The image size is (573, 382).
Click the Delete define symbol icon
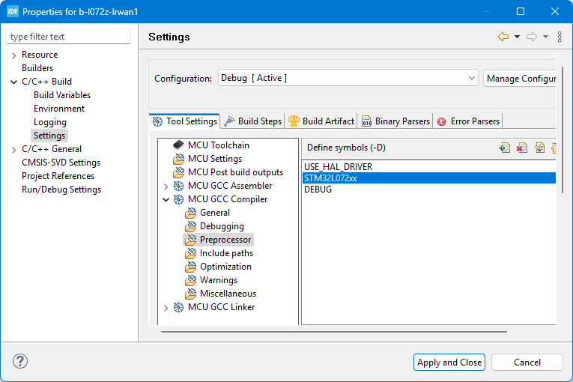[x=522, y=148]
